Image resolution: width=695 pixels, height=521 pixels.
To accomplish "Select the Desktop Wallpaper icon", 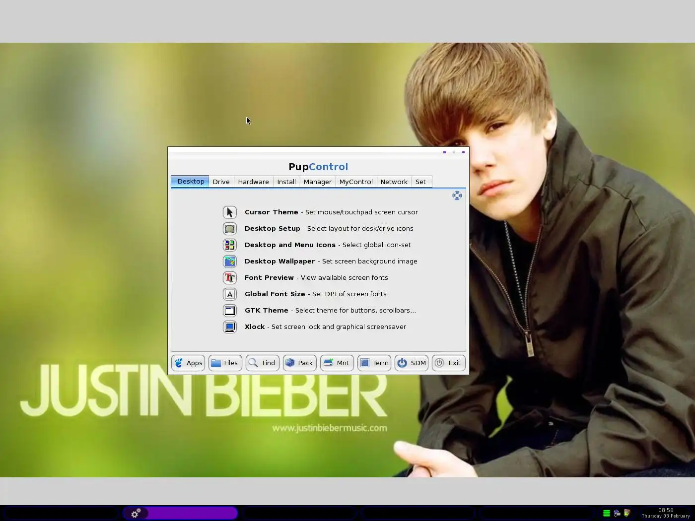I will pos(229,261).
